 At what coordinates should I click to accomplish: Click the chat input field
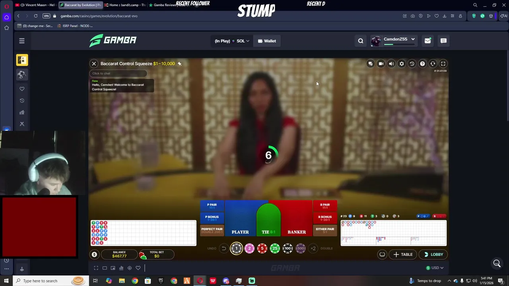click(118, 73)
